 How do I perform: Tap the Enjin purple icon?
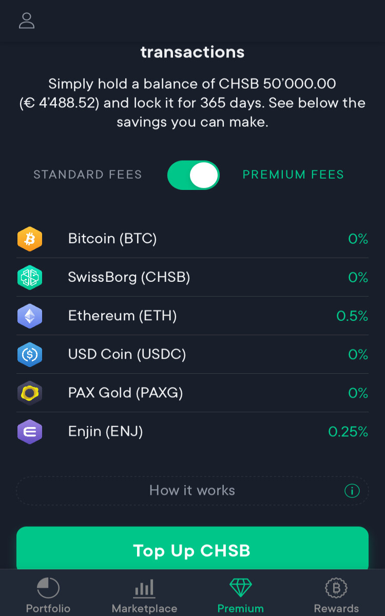pos(30,432)
